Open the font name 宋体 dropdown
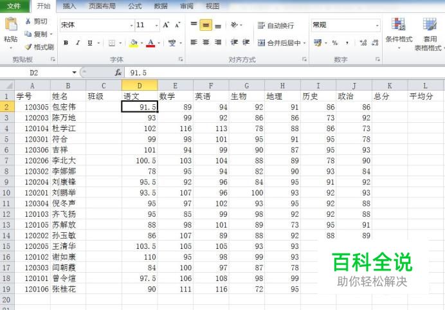This screenshot has height=310, width=445. (131, 26)
